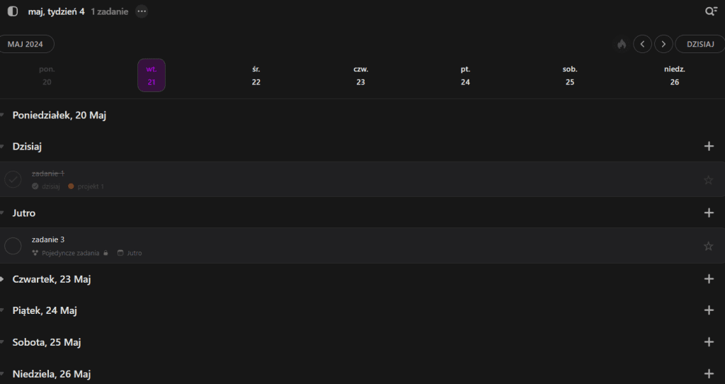Click the flame streak icon

point(622,44)
